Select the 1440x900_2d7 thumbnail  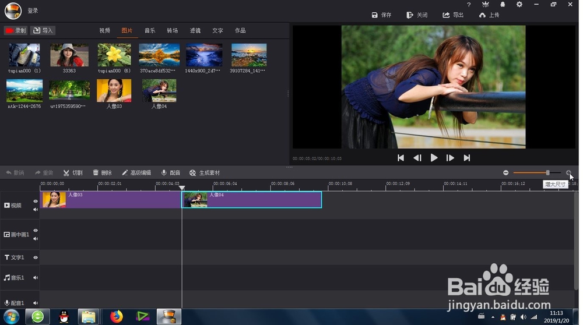204,55
